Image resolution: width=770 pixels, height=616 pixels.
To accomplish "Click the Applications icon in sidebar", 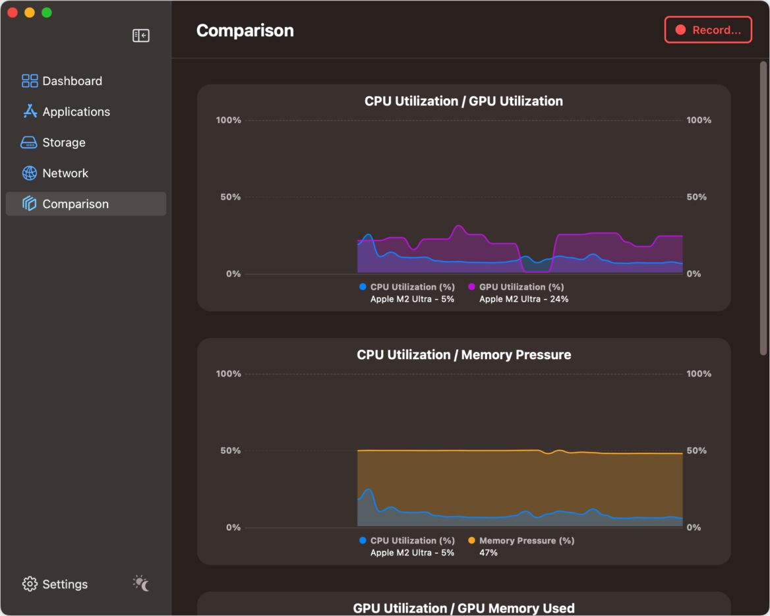I will [x=30, y=111].
